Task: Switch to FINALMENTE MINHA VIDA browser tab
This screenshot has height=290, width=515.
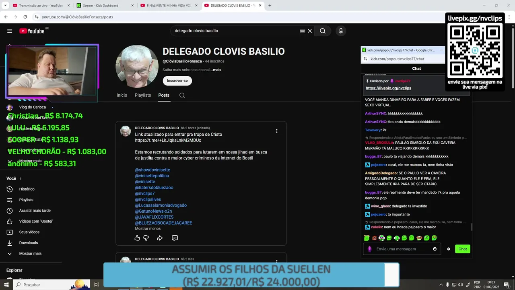Action: pos(169,6)
